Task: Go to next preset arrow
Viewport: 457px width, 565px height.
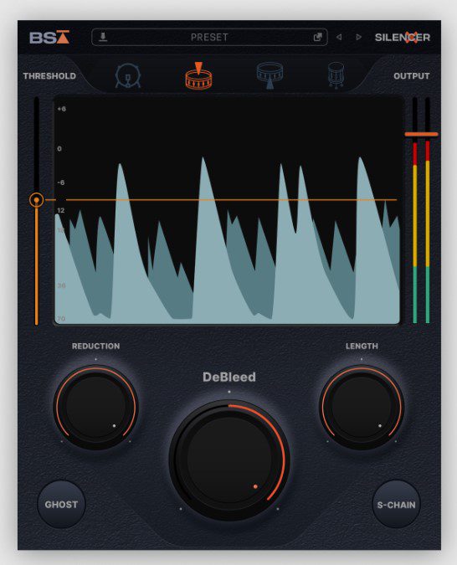Action: coord(358,37)
